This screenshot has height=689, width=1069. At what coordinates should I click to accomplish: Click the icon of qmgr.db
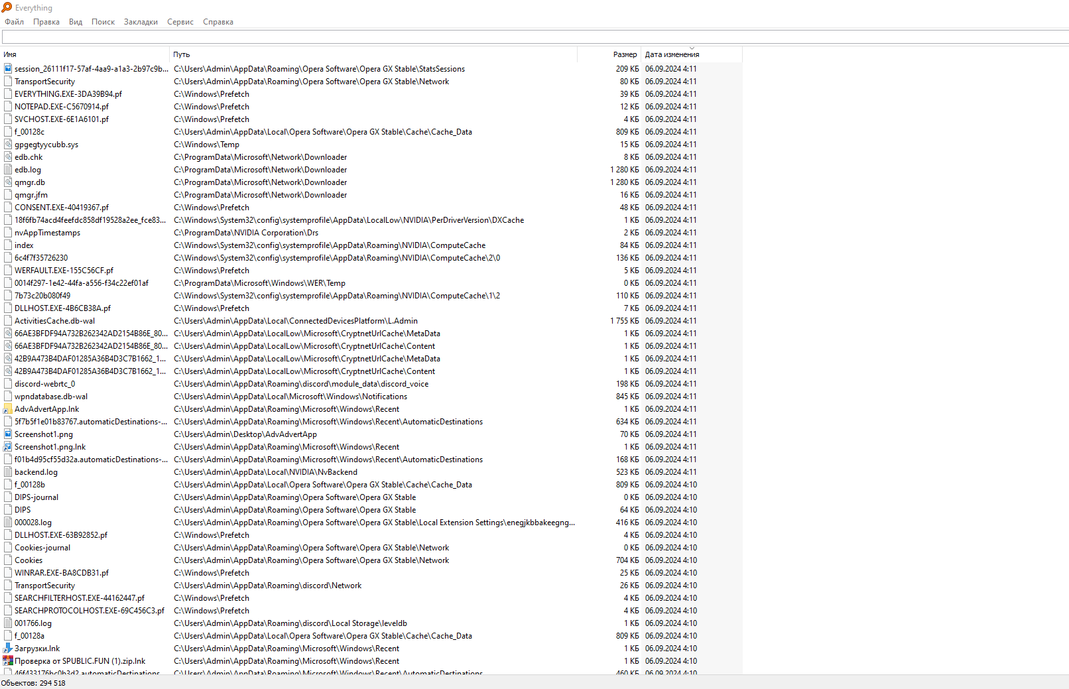point(8,182)
